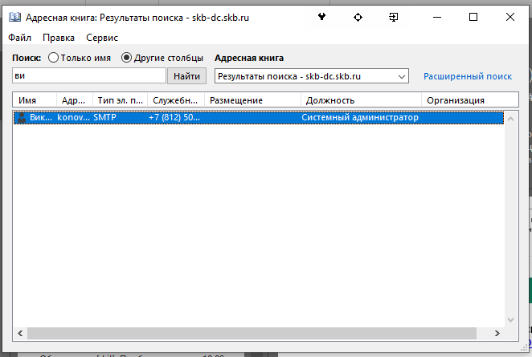Select the 'Другие столбцы' radio button
Image resolution: width=532 pixels, height=357 pixels.
(126, 58)
